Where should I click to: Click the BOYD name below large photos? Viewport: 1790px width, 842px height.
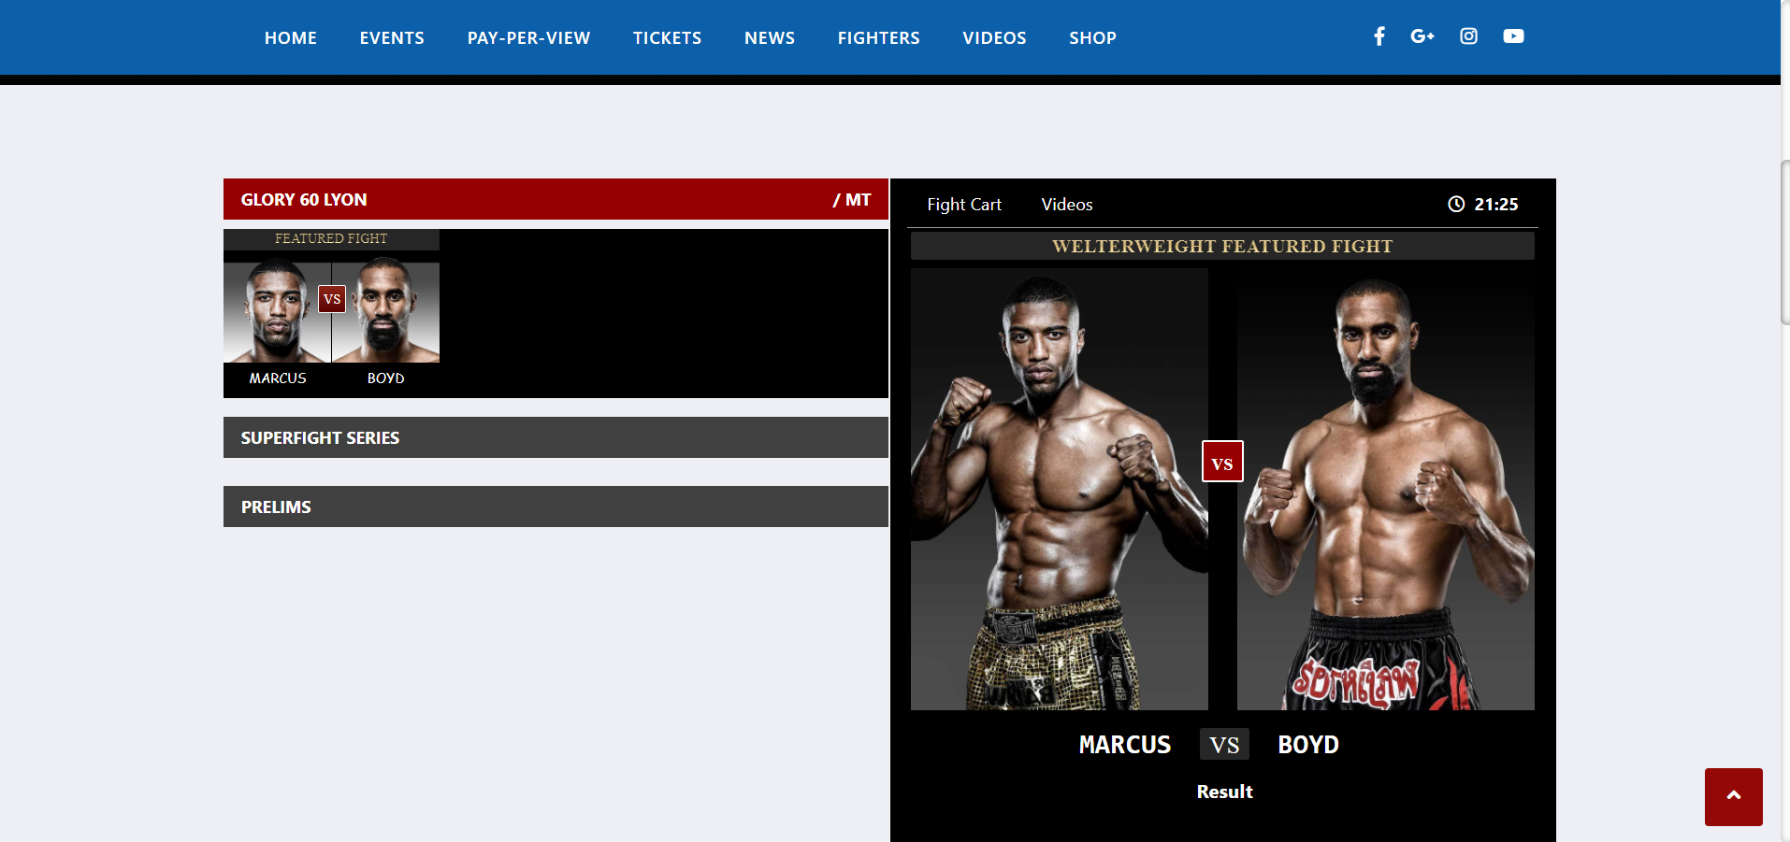1308,745
